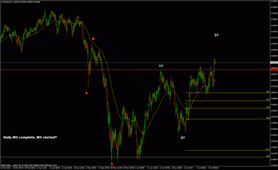Click the '15 Mar 2010' date label
The width and height of the screenshot is (278, 170).
(x=5, y=168)
